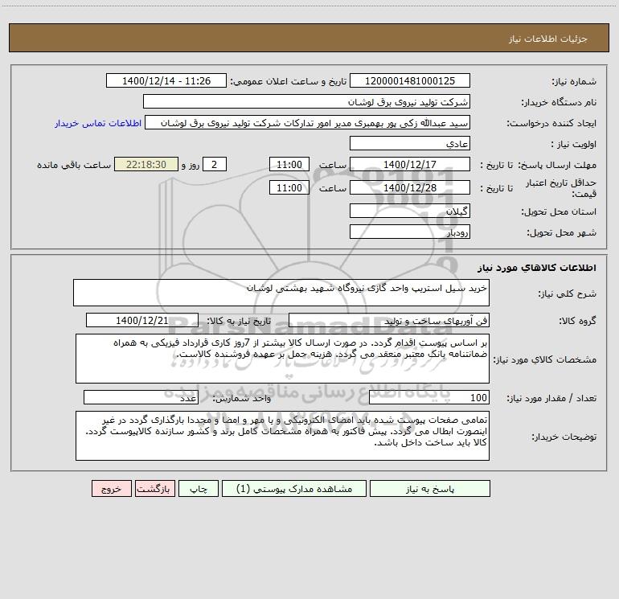
Task: Click delivery province field گیلان
Action: tap(410, 211)
